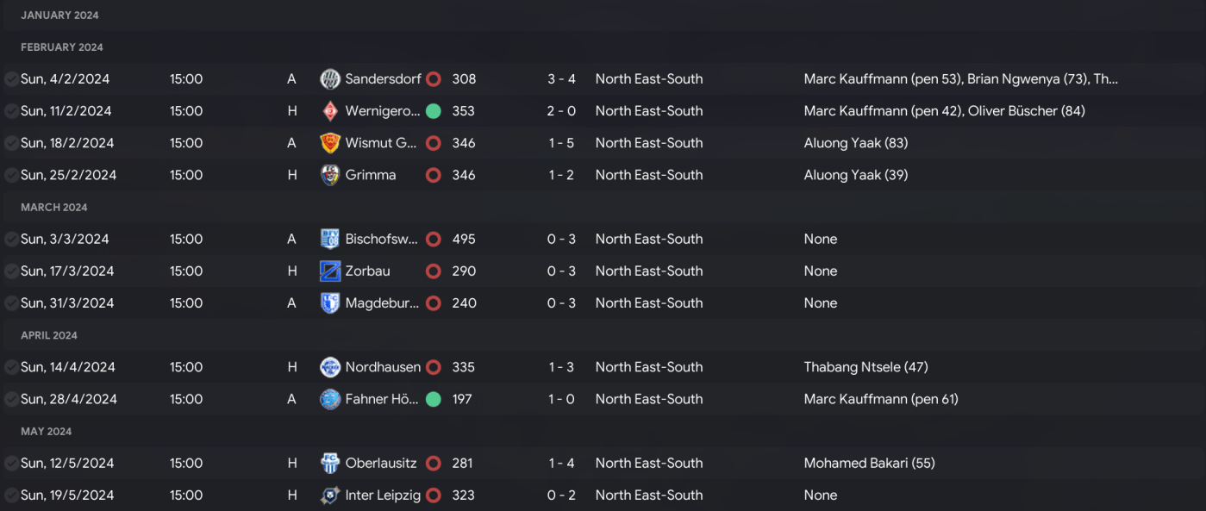The width and height of the screenshot is (1206, 511).
Task: Click the Inter Leipzig club badge
Action: (x=329, y=495)
